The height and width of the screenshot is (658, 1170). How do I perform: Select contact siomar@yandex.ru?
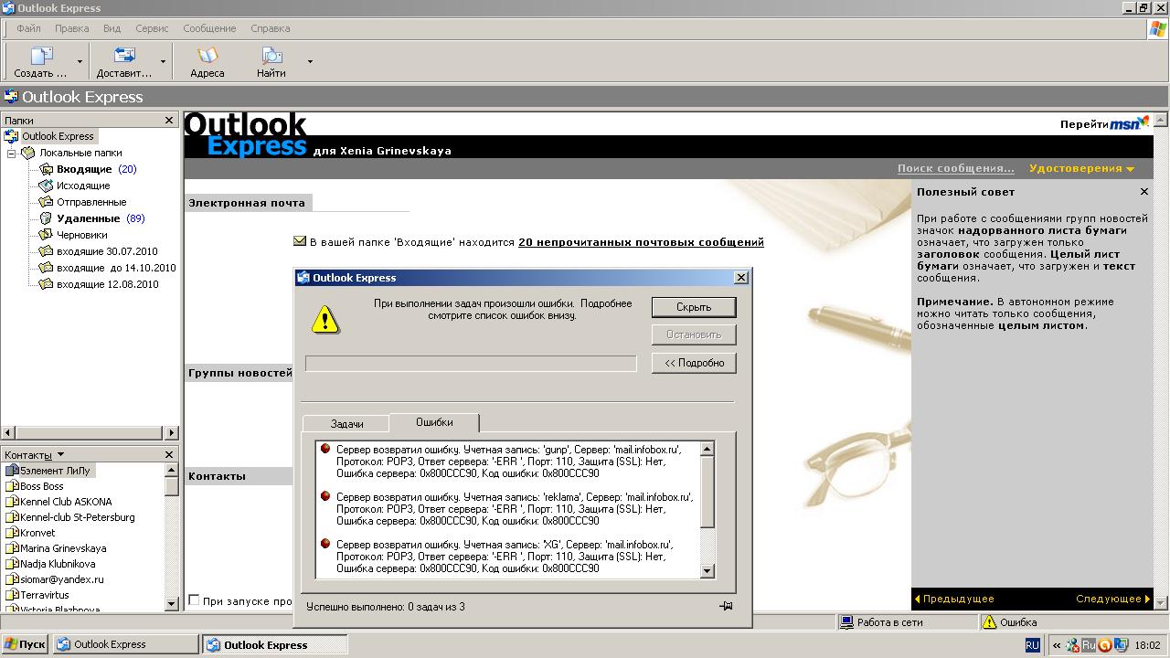[x=61, y=579]
